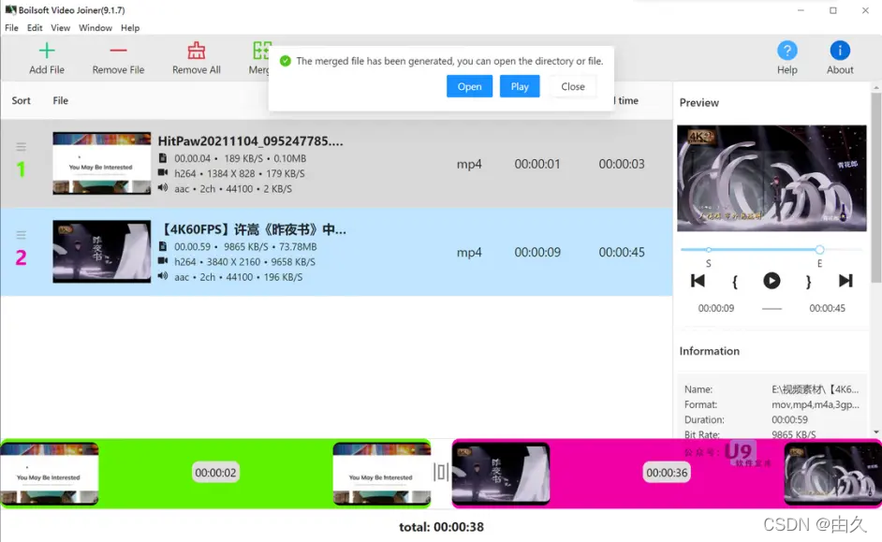This screenshot has height=542, width=882.
Task: Click the drag handle of file row 1
Action: [x=21, y=147]
